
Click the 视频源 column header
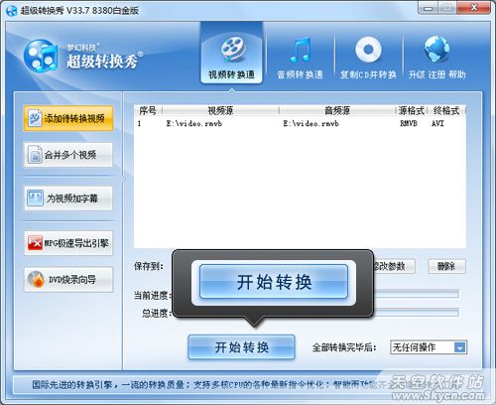tap(220, 110)
